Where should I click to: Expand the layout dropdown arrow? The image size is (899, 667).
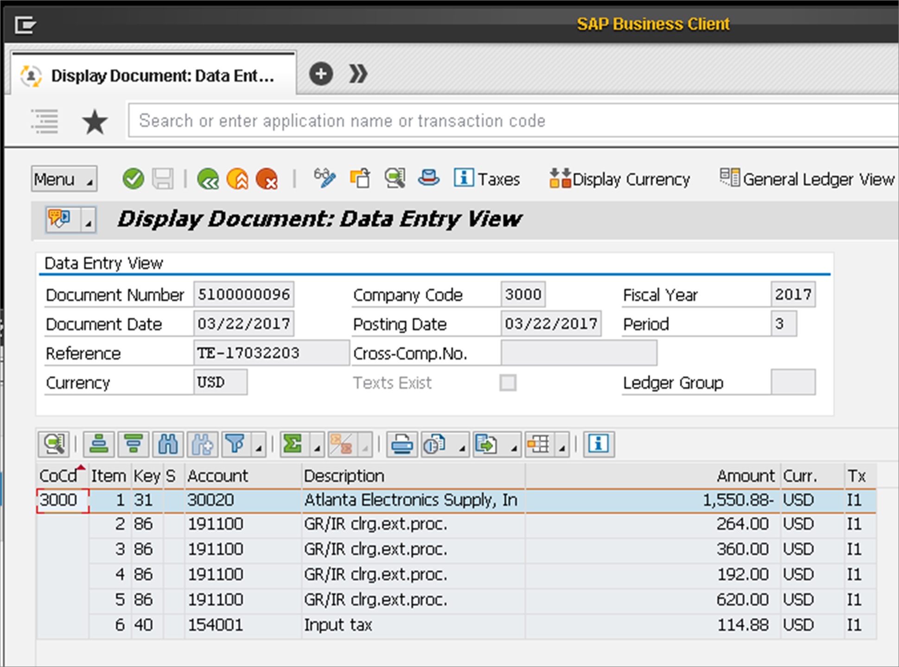(562, 446)
